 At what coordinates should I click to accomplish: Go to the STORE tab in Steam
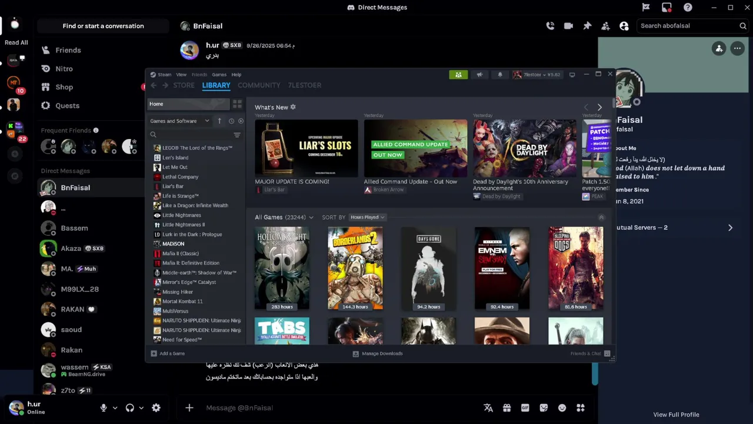184,85
